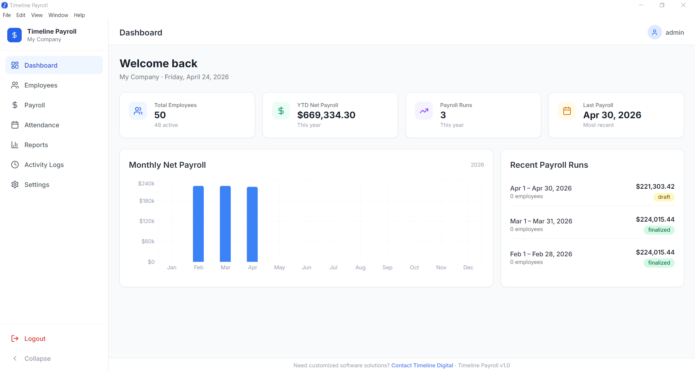
Task: Open the File menu
Action: click(x=7, y=15)
